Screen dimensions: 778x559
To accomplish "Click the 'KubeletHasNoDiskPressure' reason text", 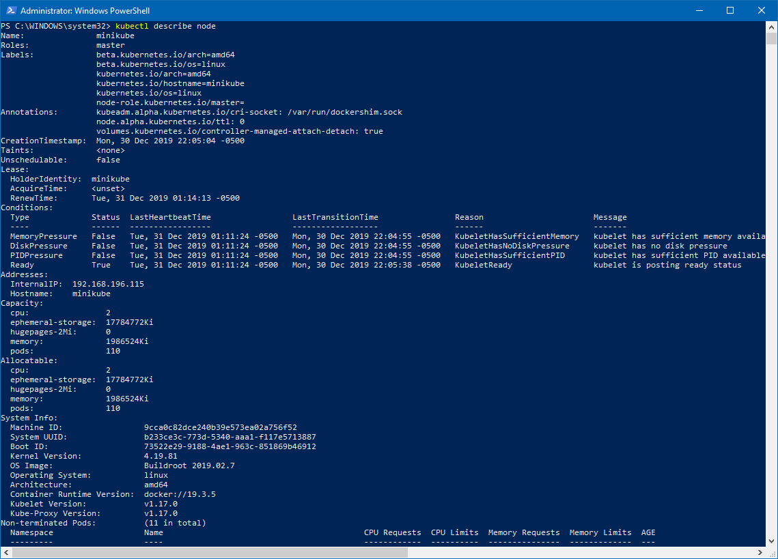I will coord(512,246).
